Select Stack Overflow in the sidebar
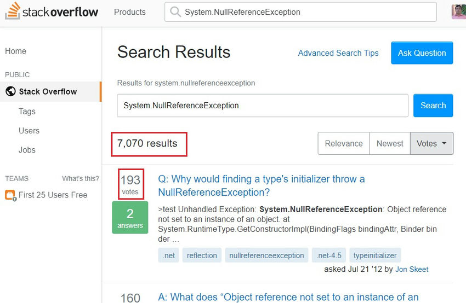466x303 pixels. (x=50, y=92)
